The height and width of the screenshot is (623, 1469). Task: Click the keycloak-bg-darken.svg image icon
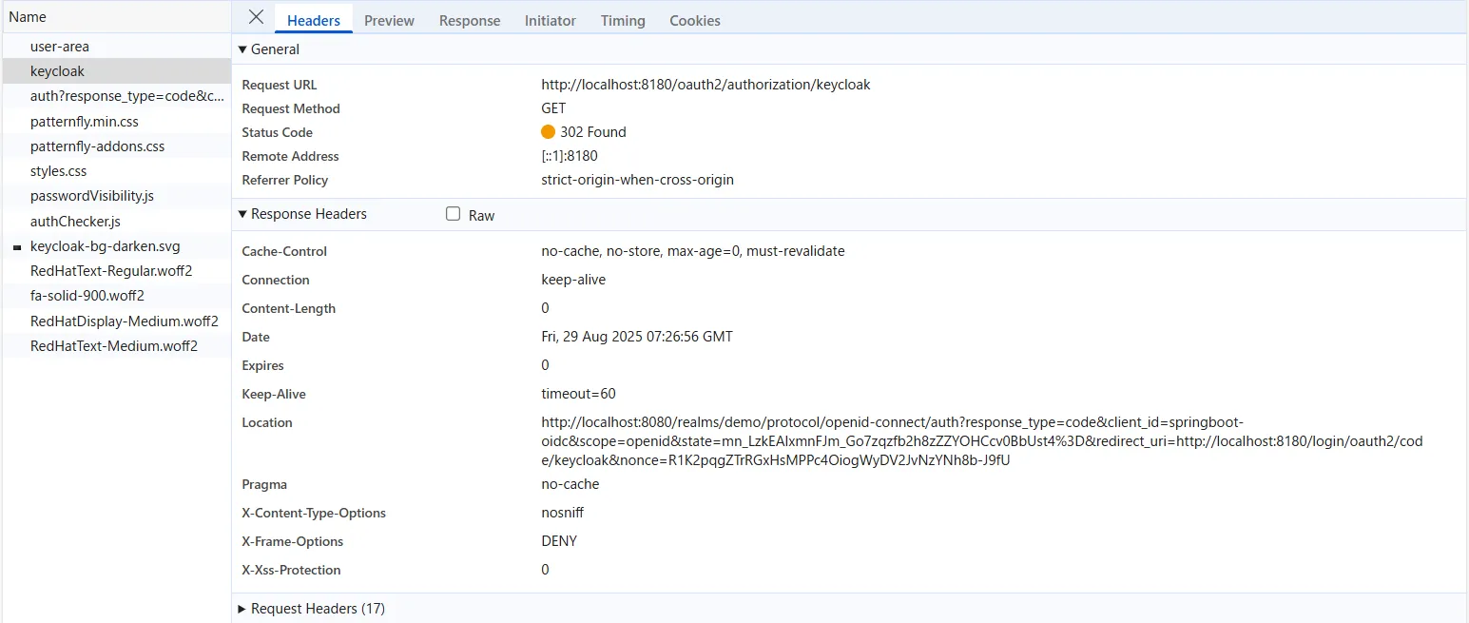[17, 247]
